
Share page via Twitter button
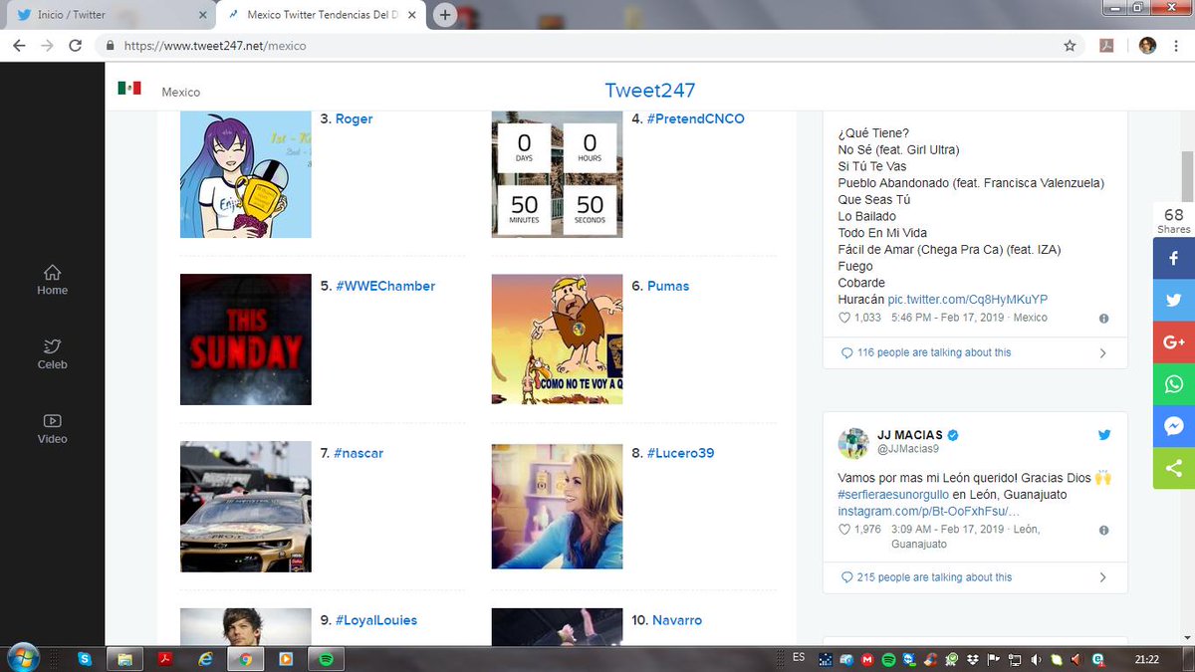(x=1174, y=300)
